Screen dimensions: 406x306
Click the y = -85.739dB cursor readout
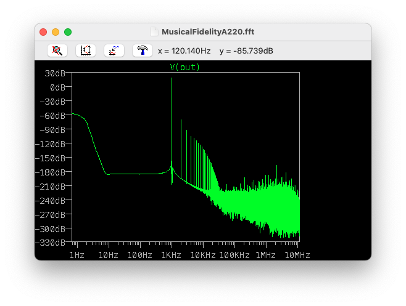246,51
